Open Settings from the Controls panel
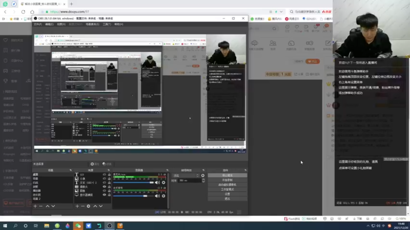Screen dimensions: 410x230 [227, 194]
